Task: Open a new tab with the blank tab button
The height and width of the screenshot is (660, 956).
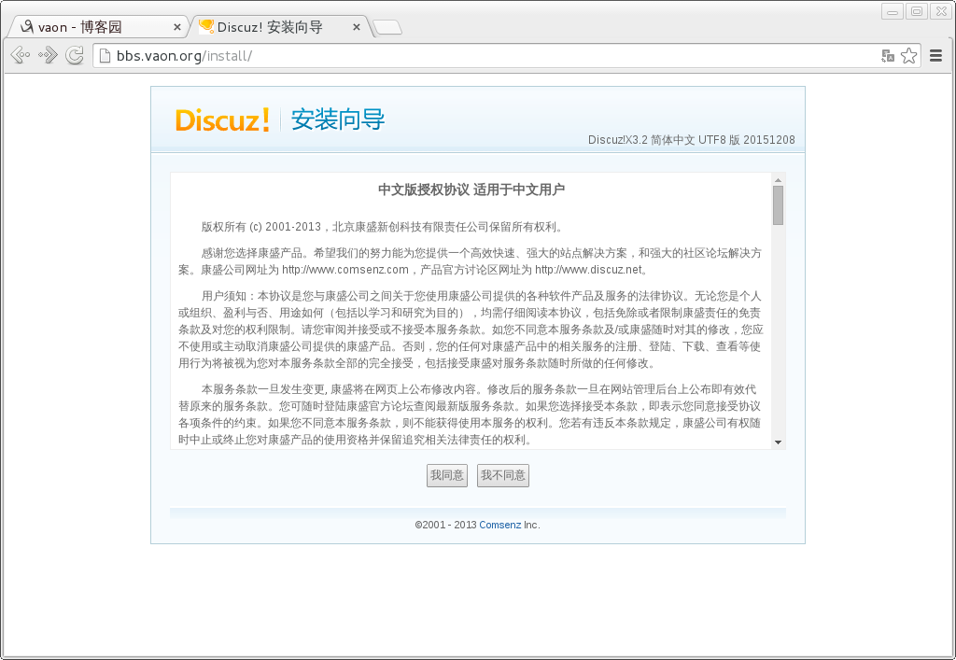Action: click(387, 27)
